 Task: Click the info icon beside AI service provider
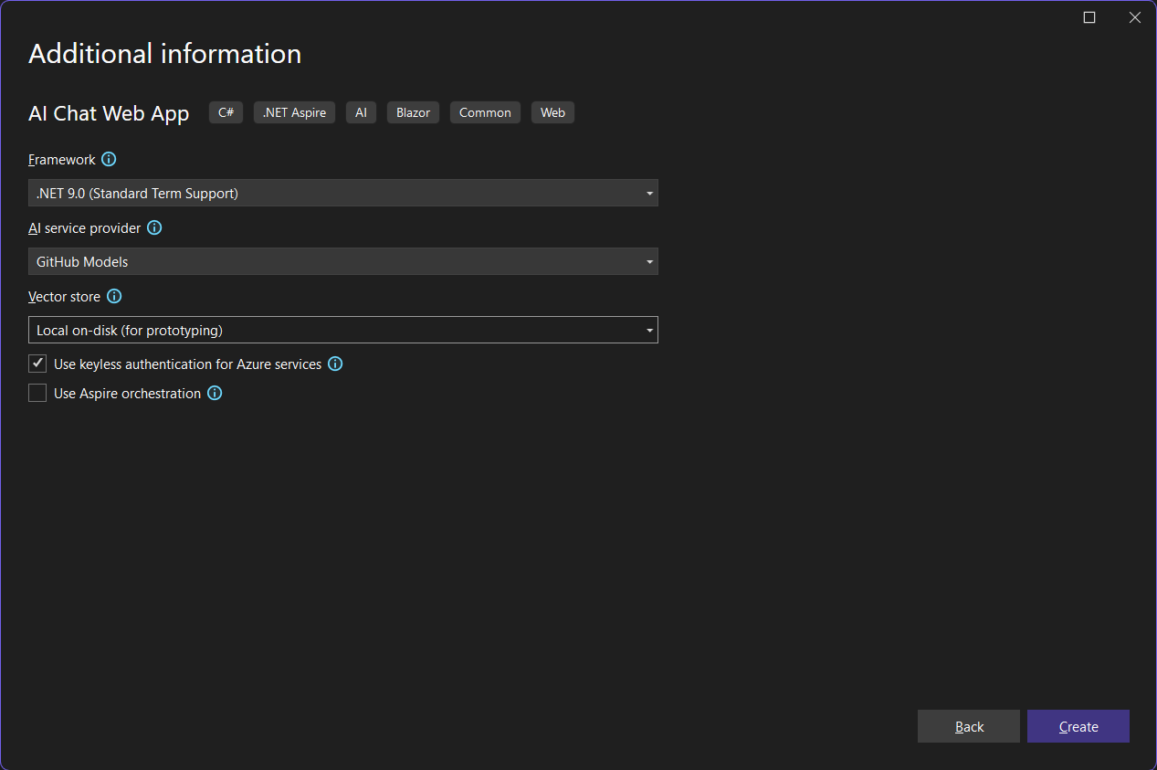[x=154, y=227]
